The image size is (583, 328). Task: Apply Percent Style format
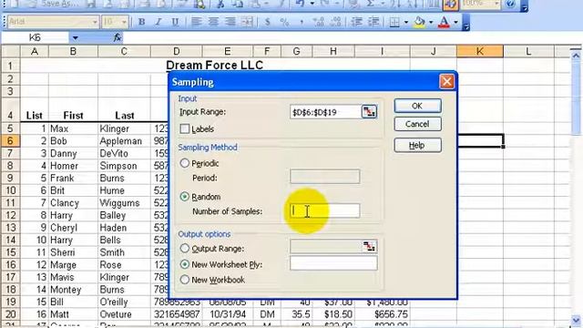[284, 22]
